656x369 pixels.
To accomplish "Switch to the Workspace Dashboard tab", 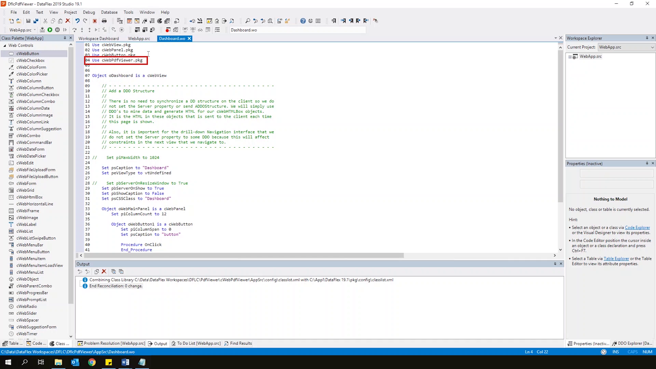I will coord(98,39).
